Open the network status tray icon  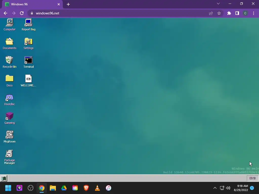tap(222, 188)
